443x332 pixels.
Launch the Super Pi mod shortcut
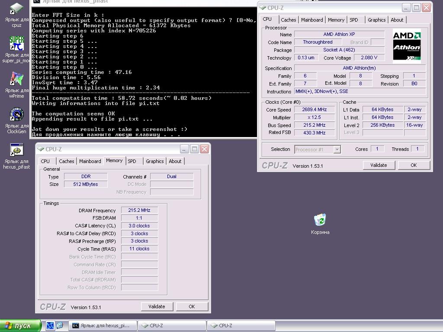[x=16, y=49]
